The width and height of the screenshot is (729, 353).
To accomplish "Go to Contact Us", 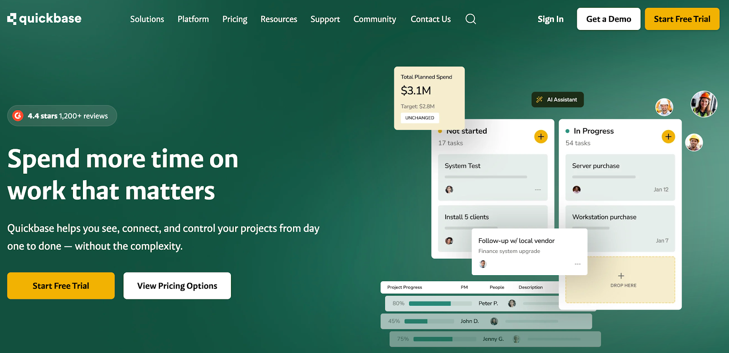I will (x=431, y=19).
